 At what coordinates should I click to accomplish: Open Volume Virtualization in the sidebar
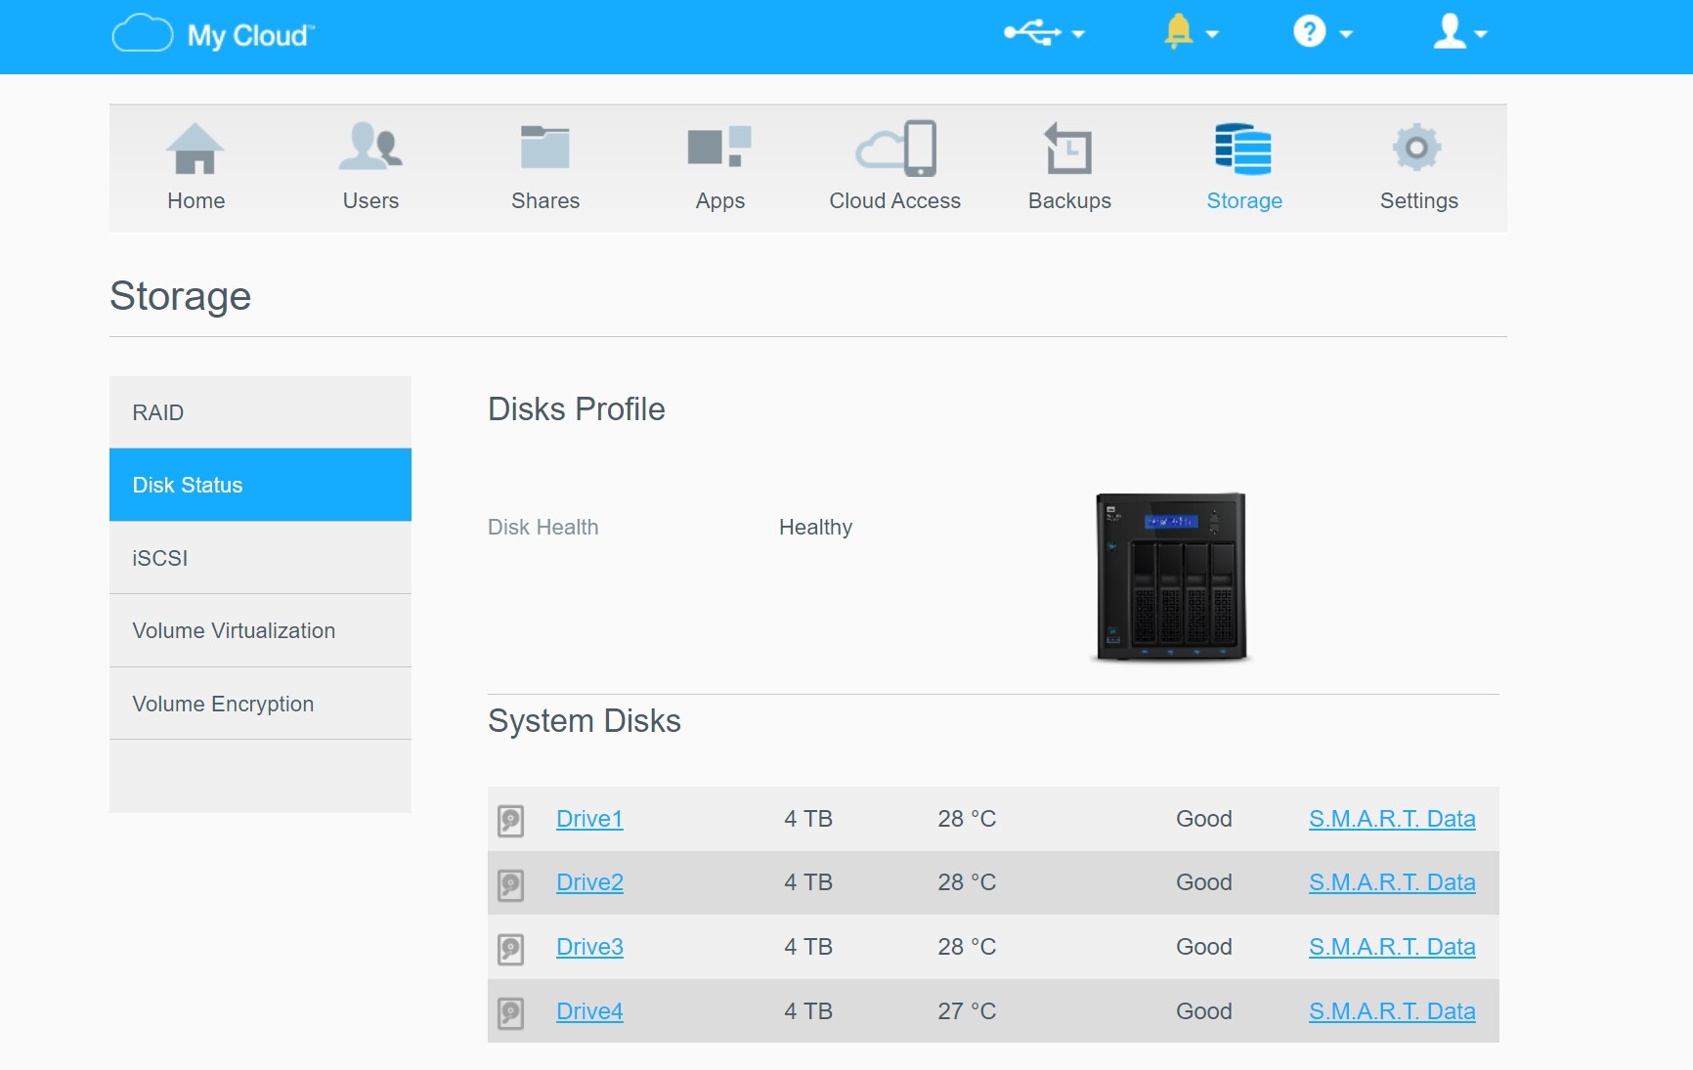point(260,630)
